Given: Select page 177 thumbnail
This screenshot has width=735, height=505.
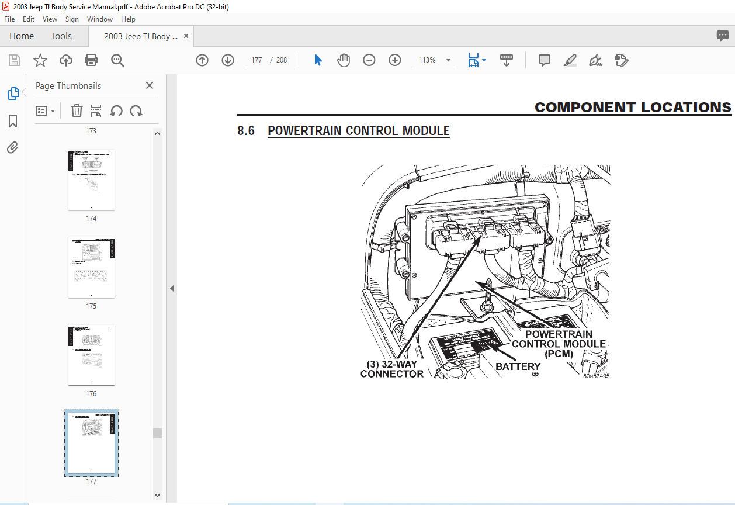Looking at the screenshot, I should [x=91, y=442].
